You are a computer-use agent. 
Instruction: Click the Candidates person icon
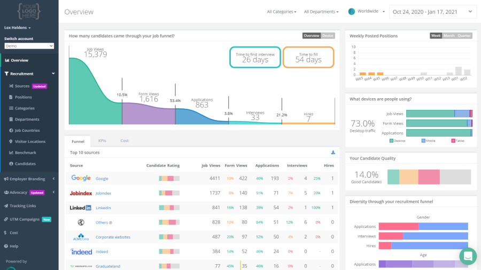click(x=11, y=164)
